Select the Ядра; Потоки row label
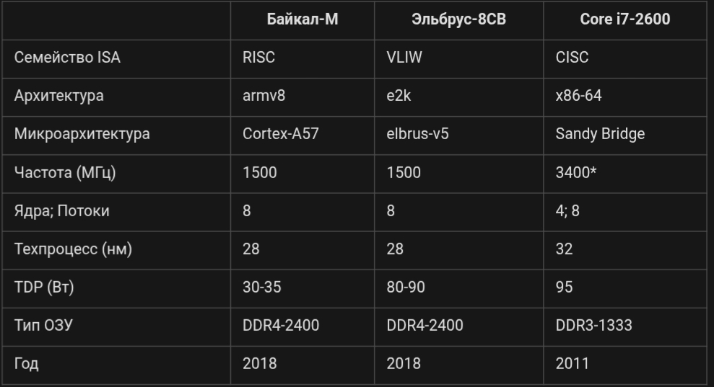Viewport: 714px width, 387px height. tap(62, 210)
